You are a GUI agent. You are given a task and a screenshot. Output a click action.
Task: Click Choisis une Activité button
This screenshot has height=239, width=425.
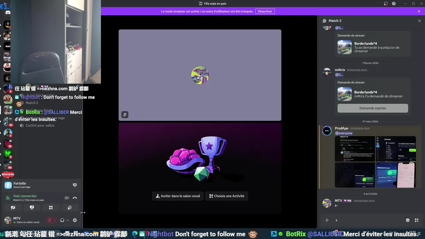[227, 196]
